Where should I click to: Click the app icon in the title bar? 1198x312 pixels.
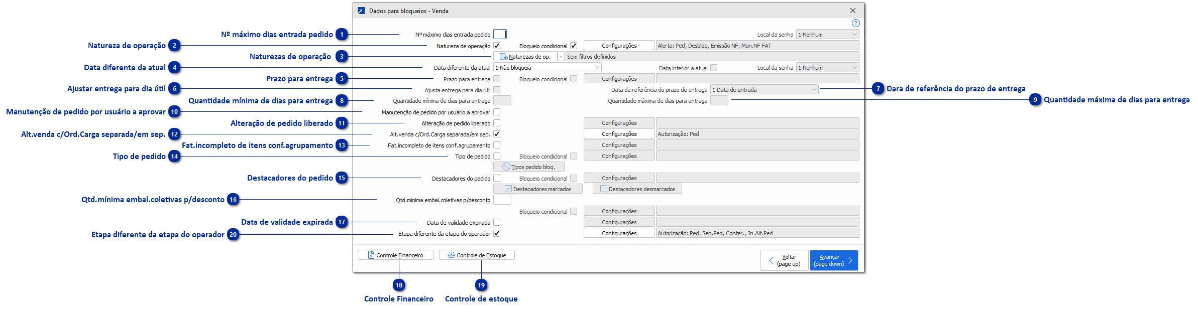(361, 11)
